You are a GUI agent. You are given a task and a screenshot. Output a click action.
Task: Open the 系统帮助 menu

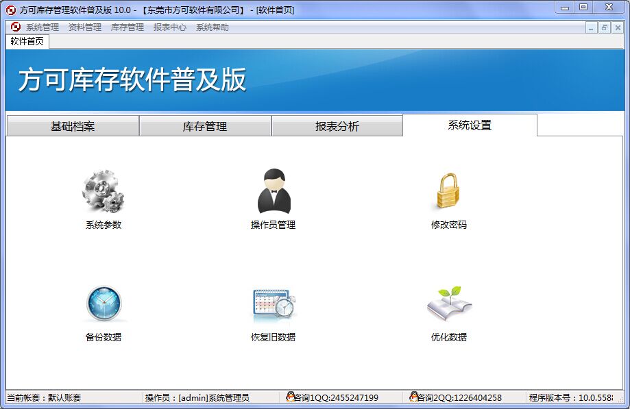(213, 27)
